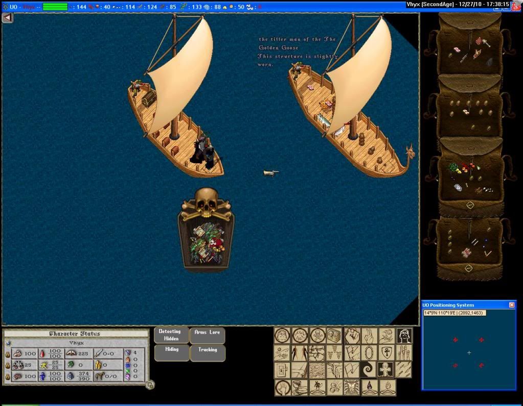The image size is (523, 406).
Task: Select the small demon summoning spell icon
Action: [317, 387]
